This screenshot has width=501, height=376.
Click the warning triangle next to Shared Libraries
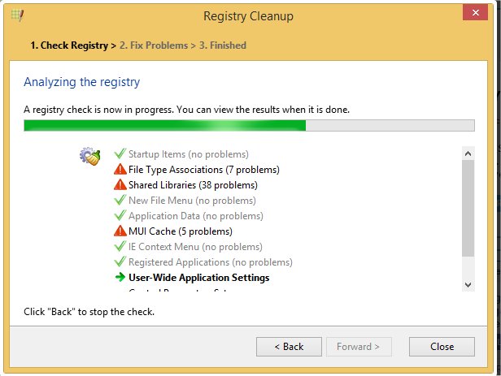(x=120, y=185)
